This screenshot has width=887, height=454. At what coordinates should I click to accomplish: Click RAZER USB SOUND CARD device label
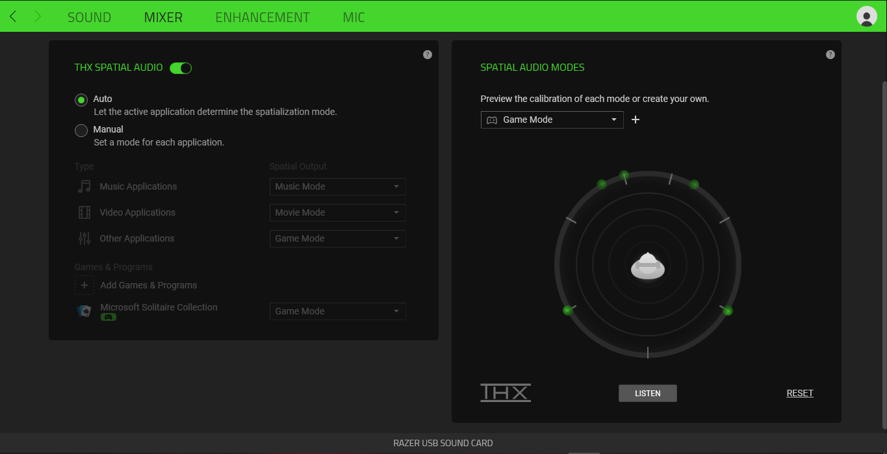click(x=443, y=444)
